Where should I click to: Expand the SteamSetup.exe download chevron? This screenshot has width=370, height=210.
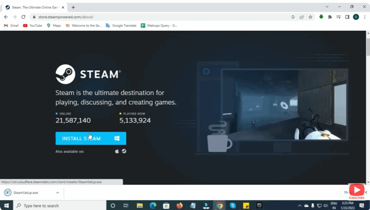[57, 193]
